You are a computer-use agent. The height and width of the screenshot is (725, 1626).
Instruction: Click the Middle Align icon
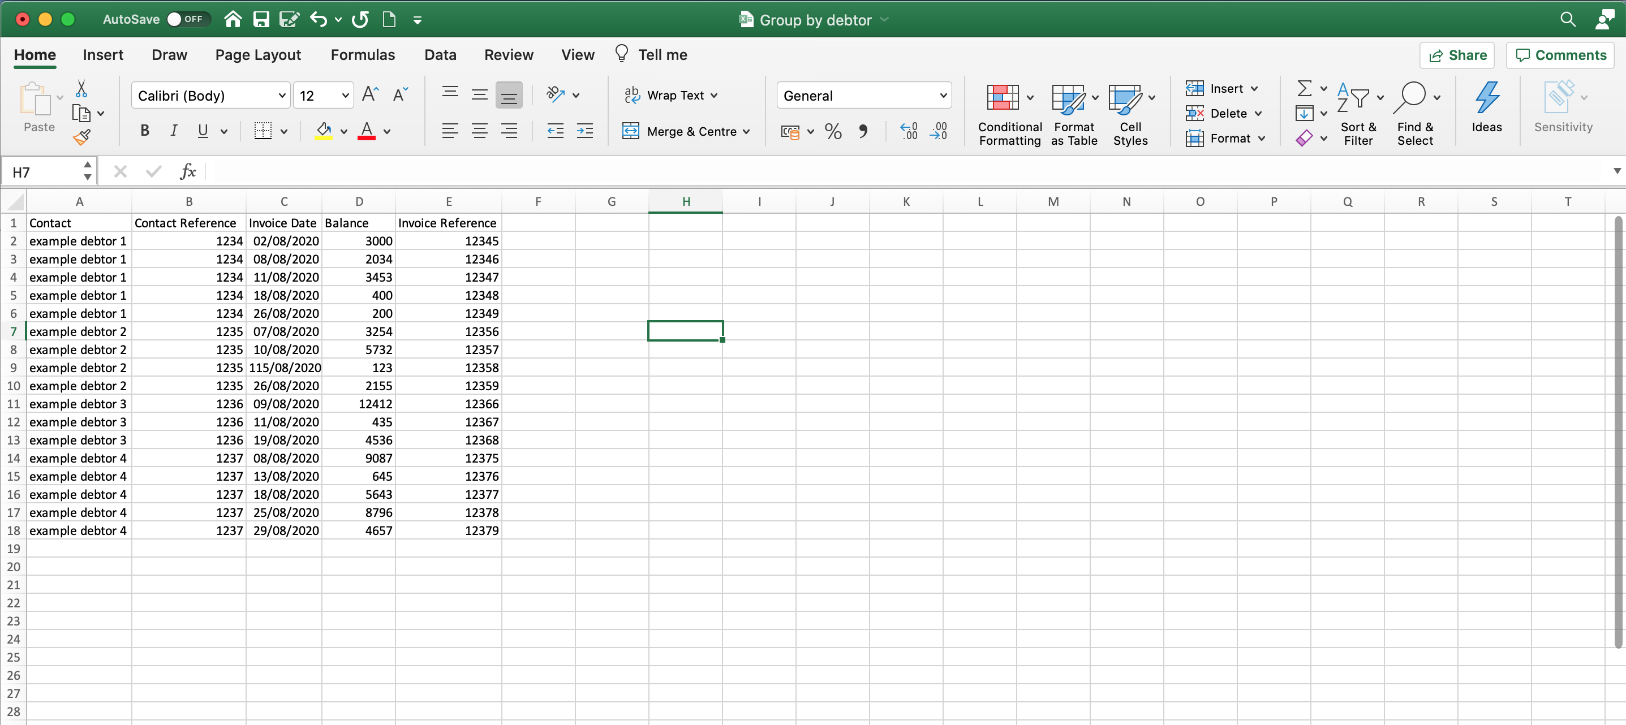[x=479, y=94]
